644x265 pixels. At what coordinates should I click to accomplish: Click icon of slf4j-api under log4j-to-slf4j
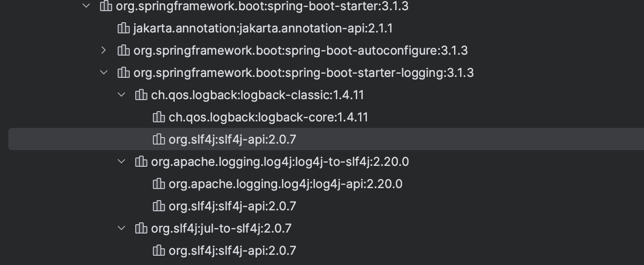pyautogui.click(x=159, y=206)
